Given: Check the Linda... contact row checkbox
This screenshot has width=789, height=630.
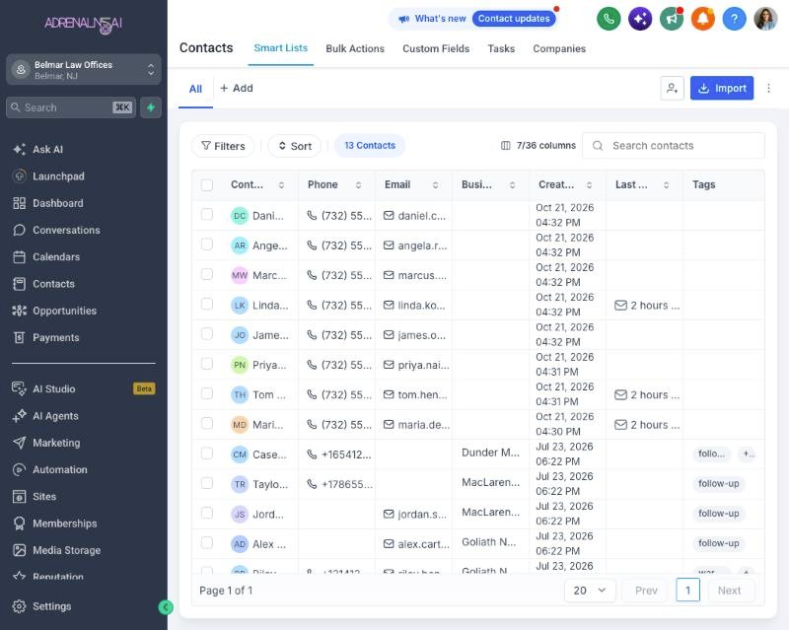Looking at the screenshot, I should (207, 304).
